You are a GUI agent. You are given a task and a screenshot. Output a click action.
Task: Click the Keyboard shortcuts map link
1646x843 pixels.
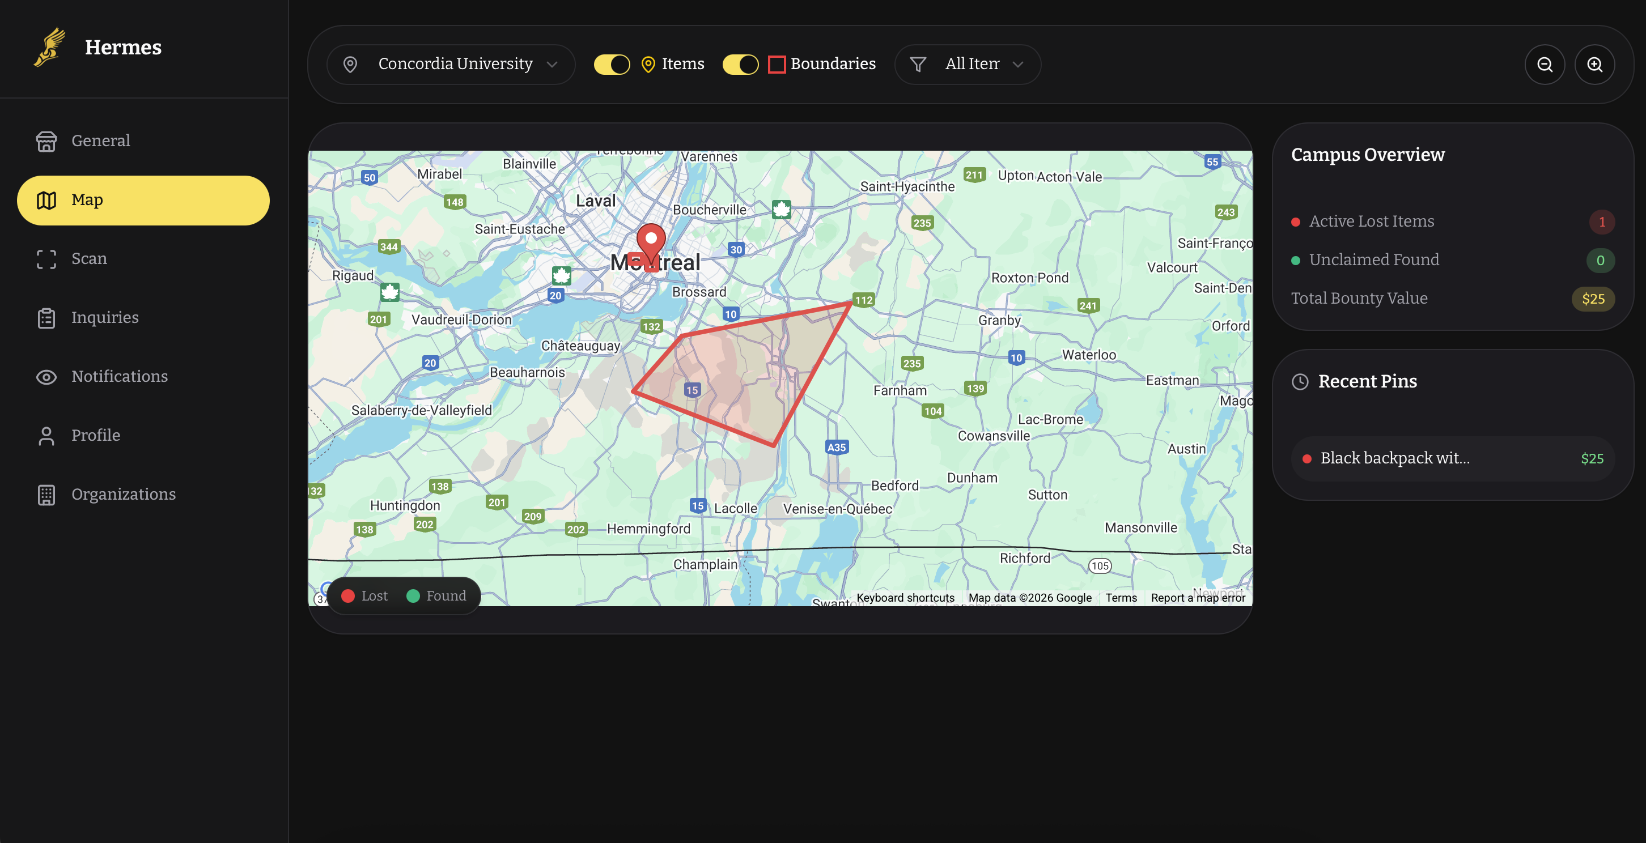905,598
